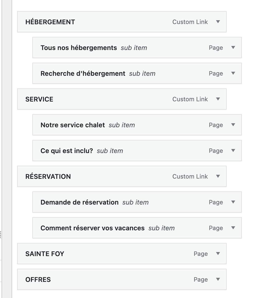Expand Notre service chalet arrow
This screenshot has width=261, height=298.
(233, 125)
